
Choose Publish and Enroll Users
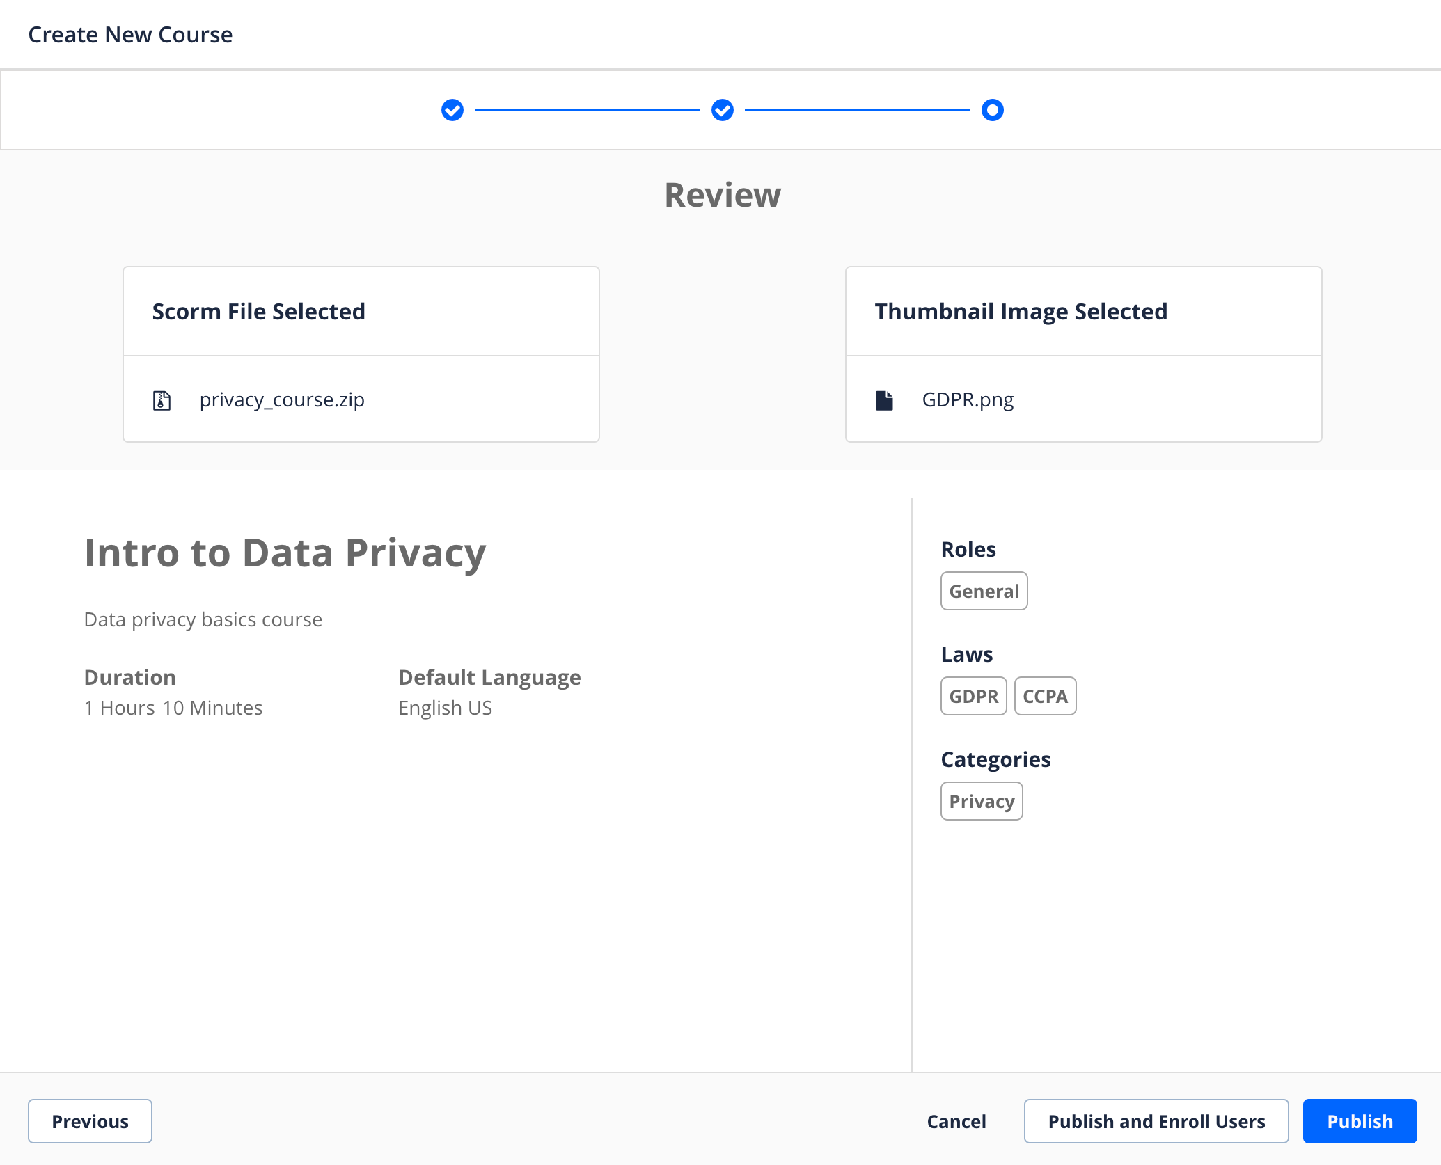coord(1156,1121)
